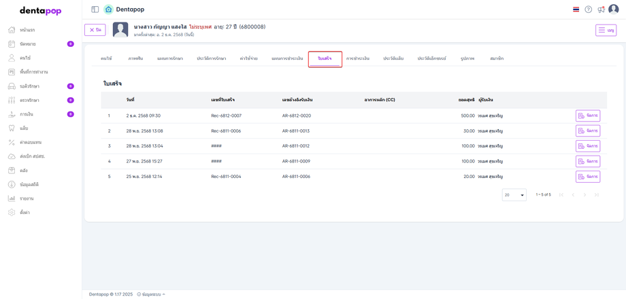The height and width of the screenshot is (299, 626).
Task: Open the แล็บ tooth icon
Action: pos(12,128)
